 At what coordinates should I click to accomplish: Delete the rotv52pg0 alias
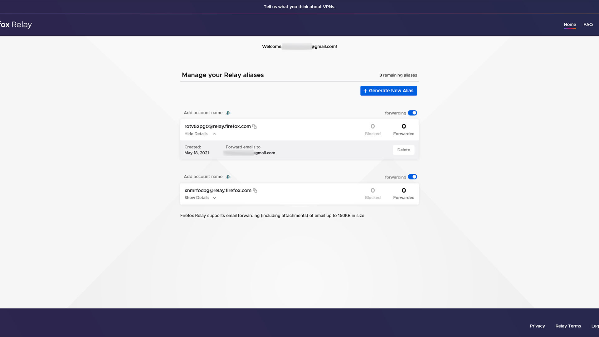[x=403, y=150]
